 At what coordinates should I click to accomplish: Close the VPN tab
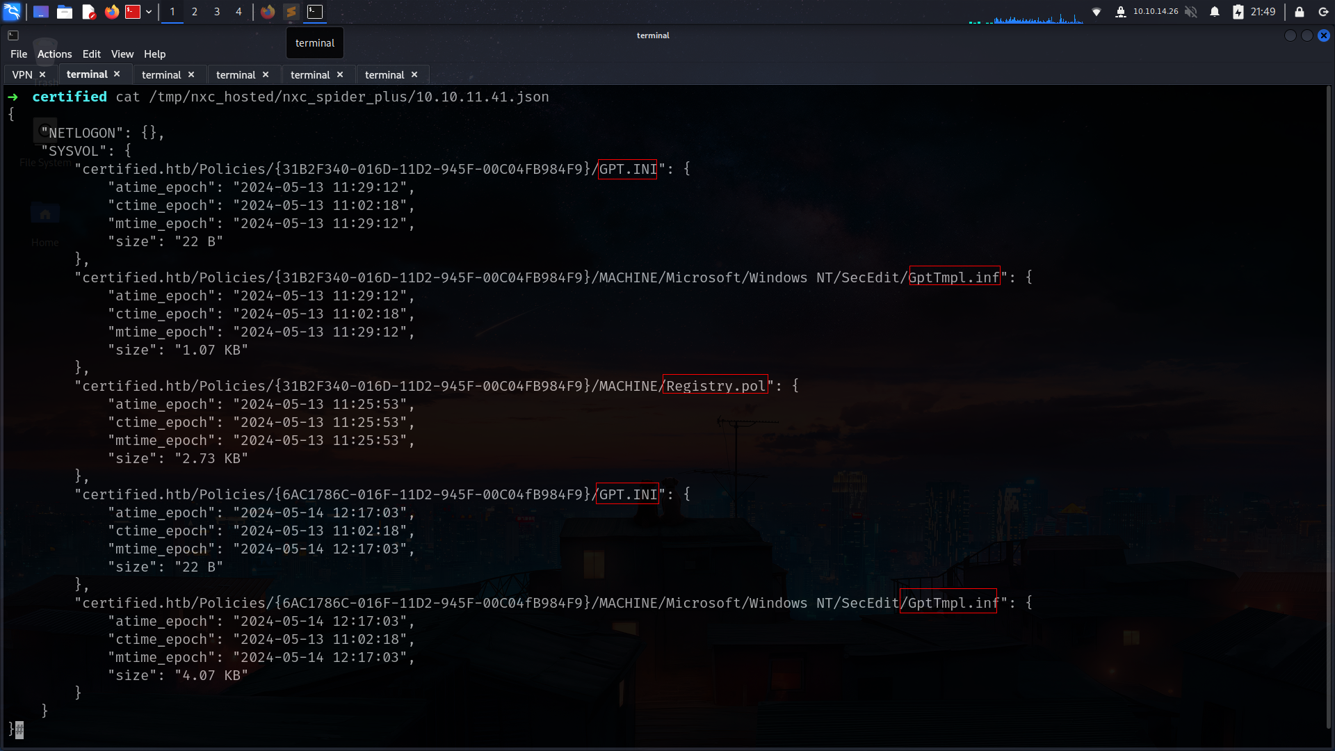[42, 74]
